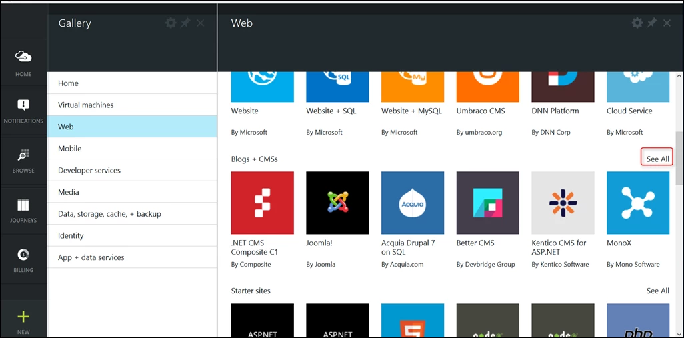Screen dimensions: 684x338
Task: Click See All for Starter sites
Action: [x=657, y=291]
